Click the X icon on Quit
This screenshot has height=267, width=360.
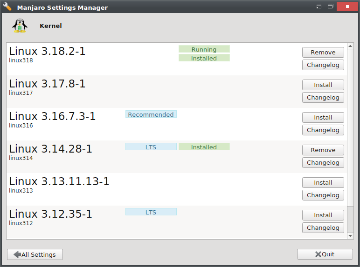pyautogui.click(x=318, y=254)
